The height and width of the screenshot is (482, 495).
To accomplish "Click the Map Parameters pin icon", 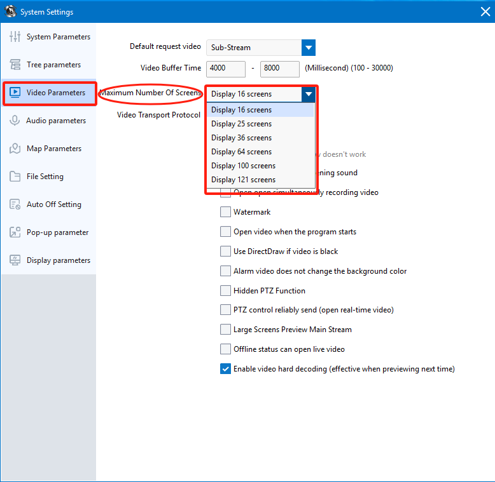I will tap(15, 149).
